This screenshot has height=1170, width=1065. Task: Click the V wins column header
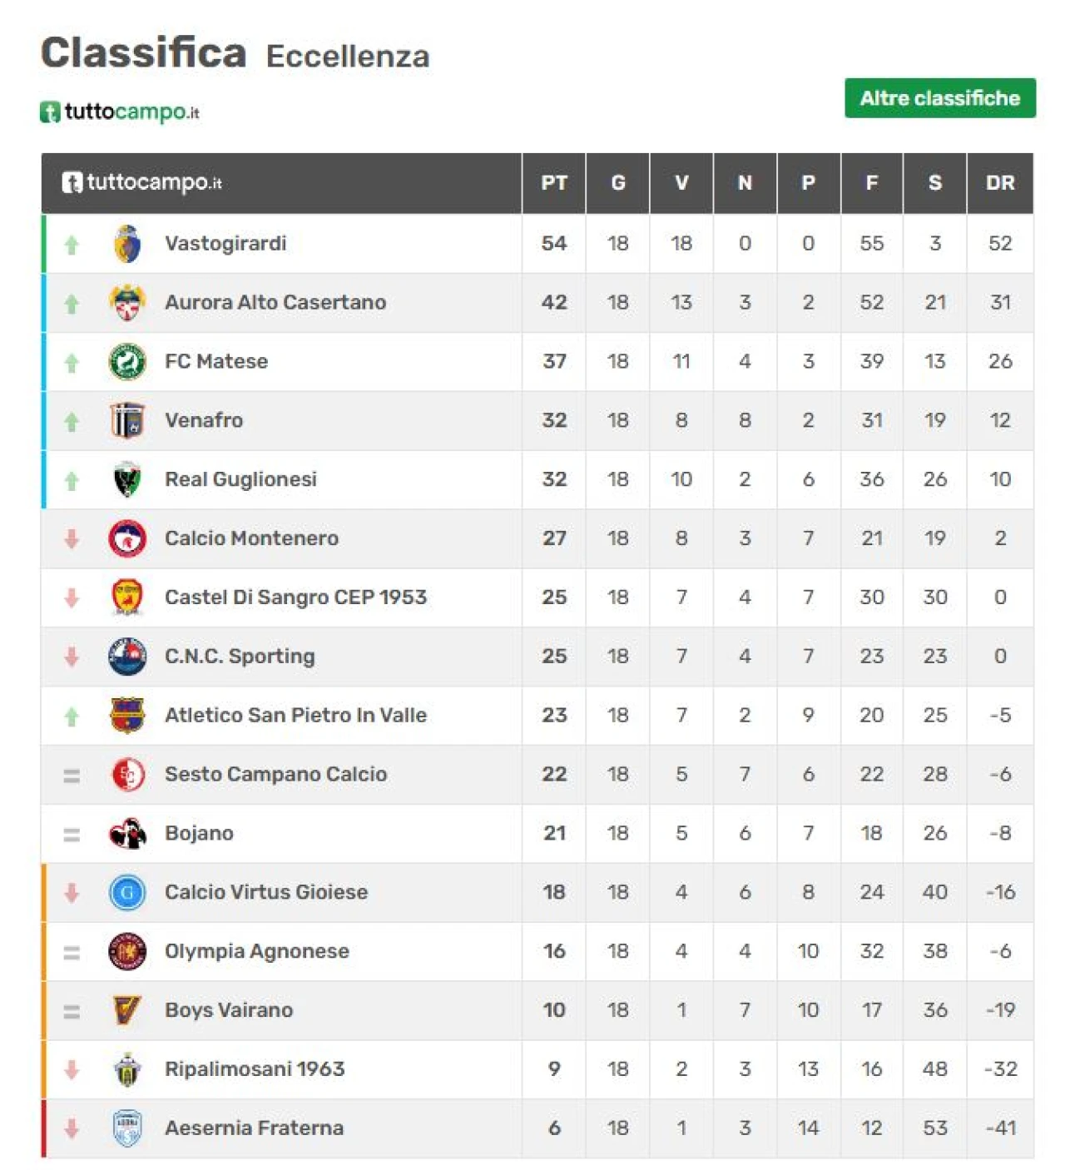tap(681, 183)
